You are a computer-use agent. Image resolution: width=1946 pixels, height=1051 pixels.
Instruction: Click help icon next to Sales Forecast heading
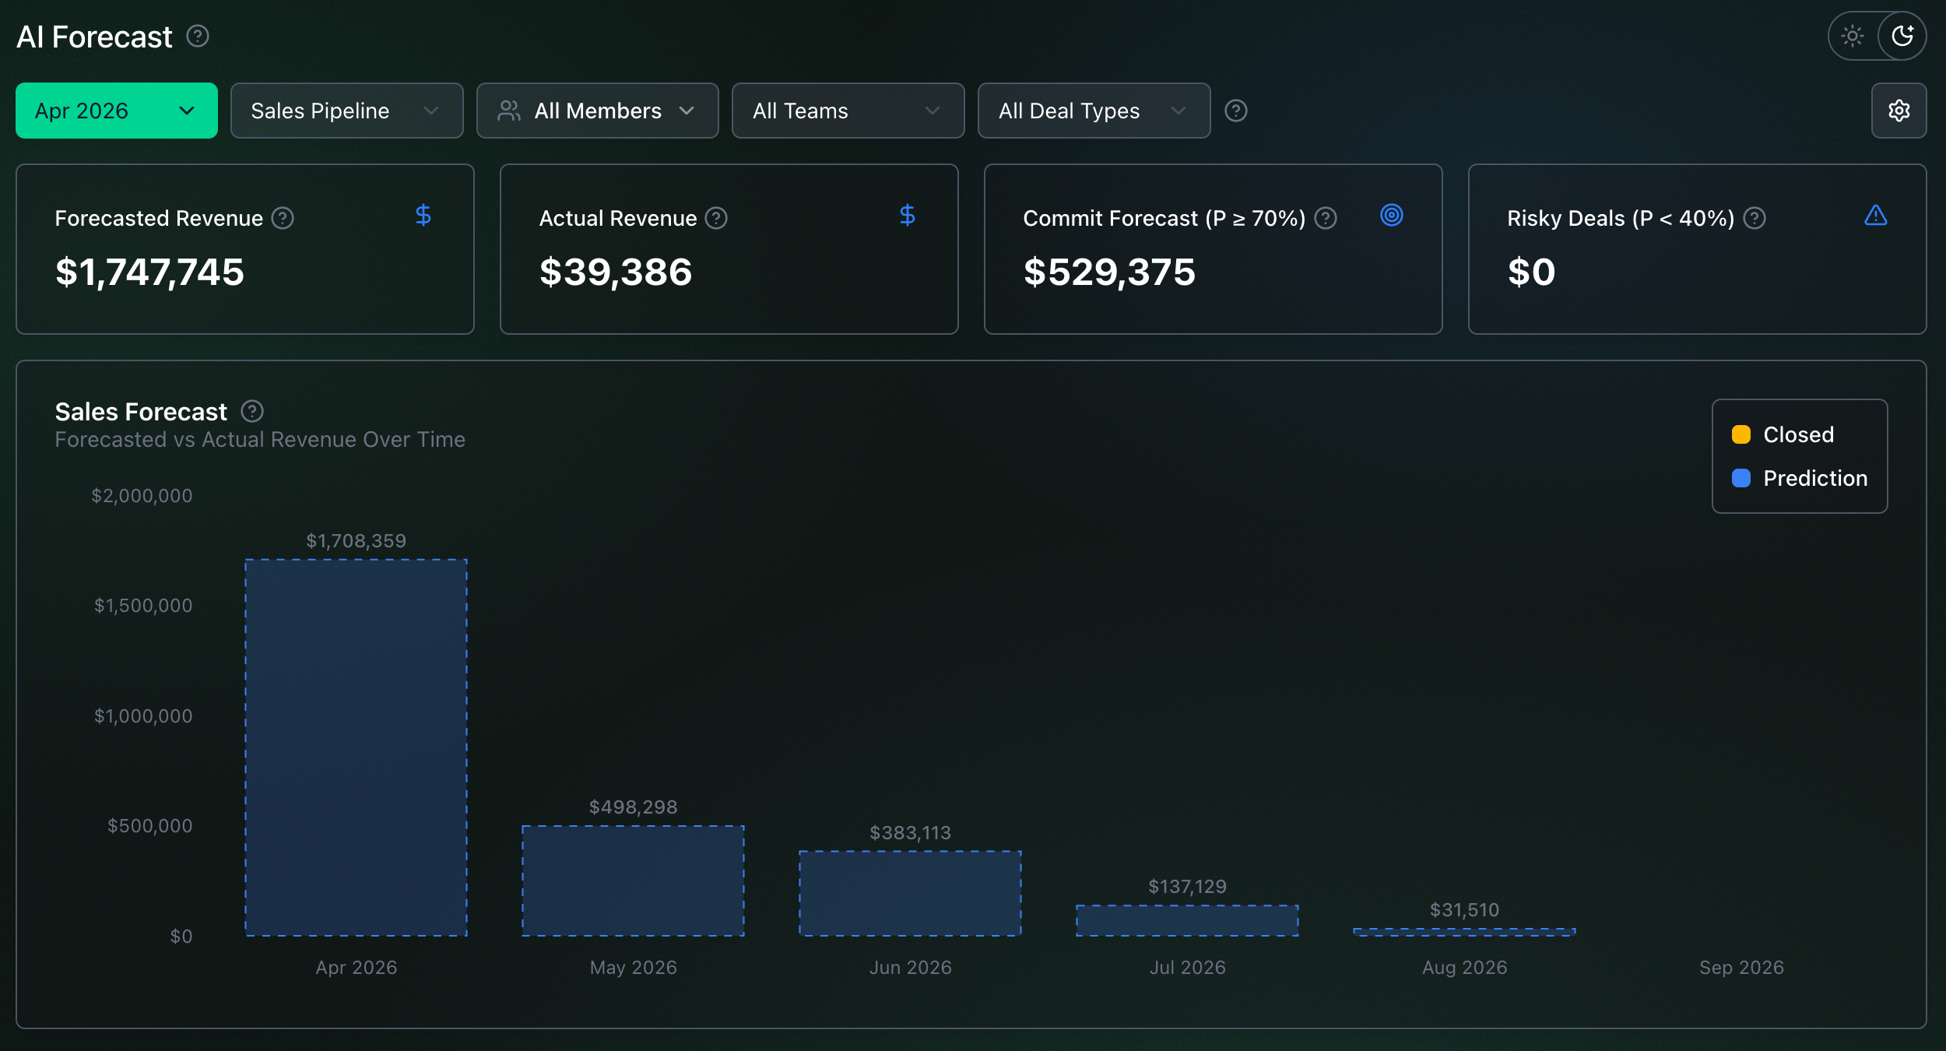pyautogui.click(x=252, y=411)
